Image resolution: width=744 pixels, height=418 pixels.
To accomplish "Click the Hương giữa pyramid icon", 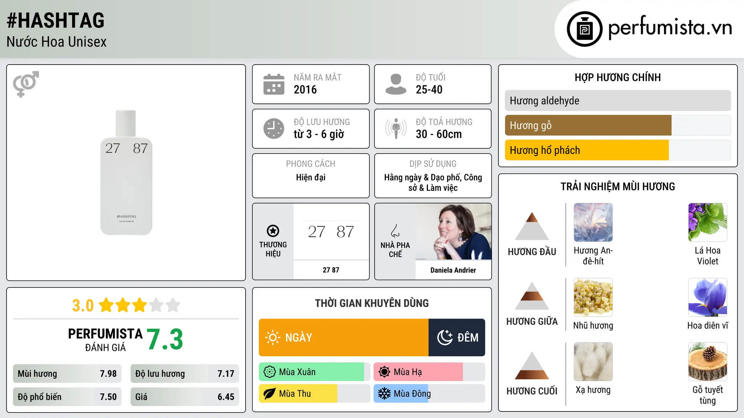I will click(532, 296).
